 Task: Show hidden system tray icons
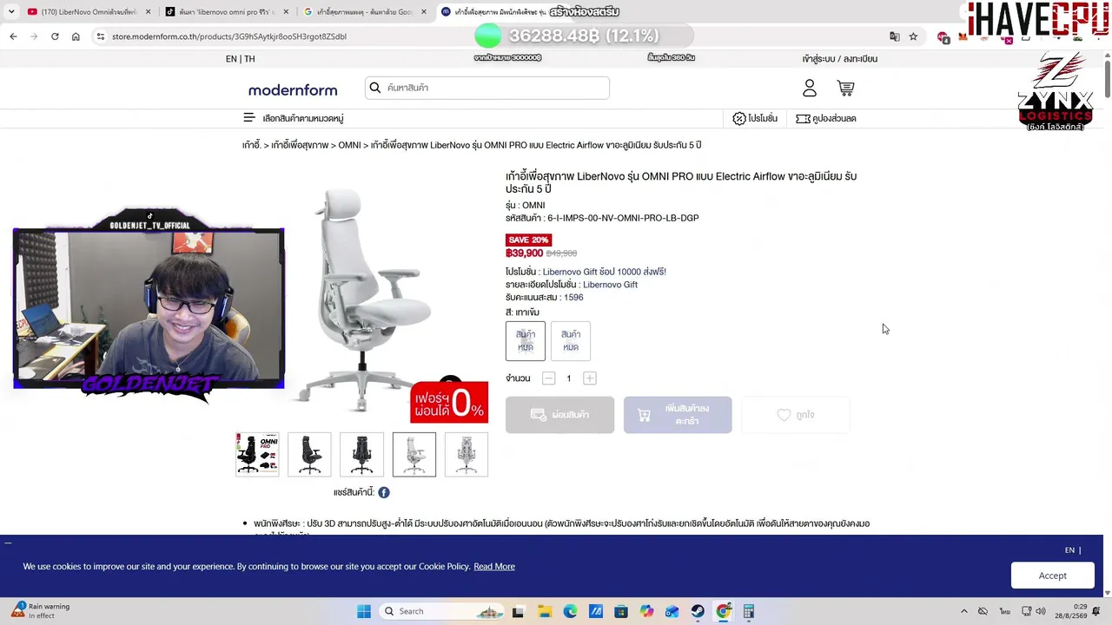(963, 611)
